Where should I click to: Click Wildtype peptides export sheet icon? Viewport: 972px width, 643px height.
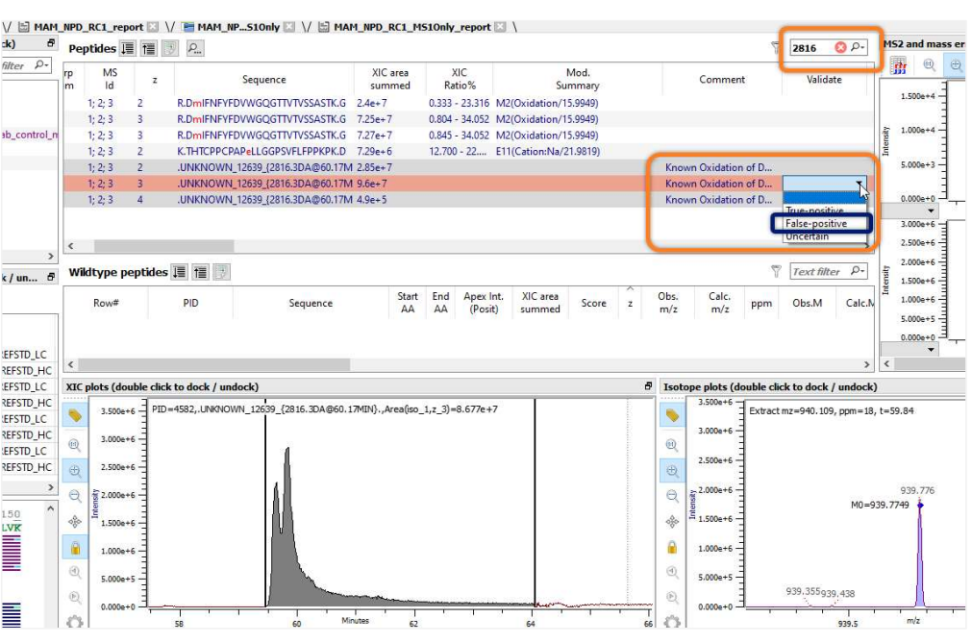point(221,272)
